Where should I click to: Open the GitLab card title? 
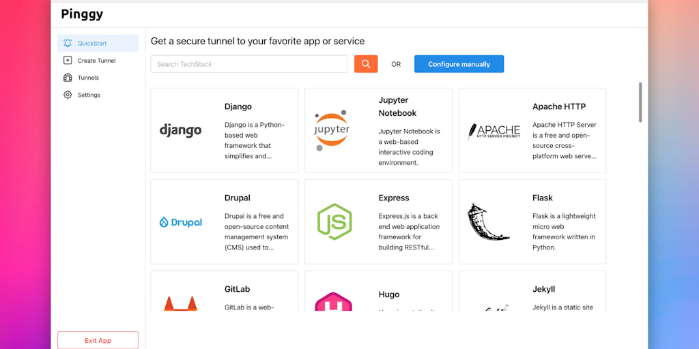tap(237, 289)
